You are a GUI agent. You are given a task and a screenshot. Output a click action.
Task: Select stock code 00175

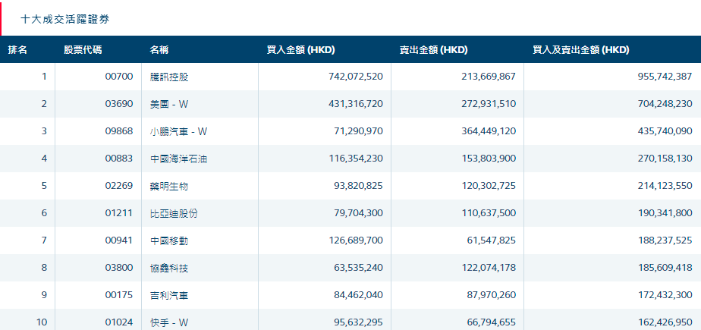coord(119,295)
